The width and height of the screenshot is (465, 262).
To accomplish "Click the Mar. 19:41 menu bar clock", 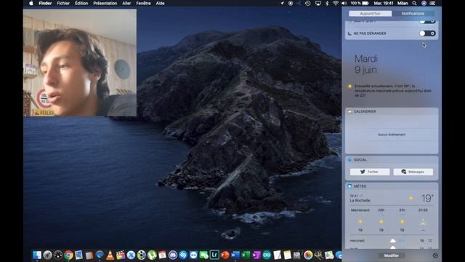I will point(384,3).
